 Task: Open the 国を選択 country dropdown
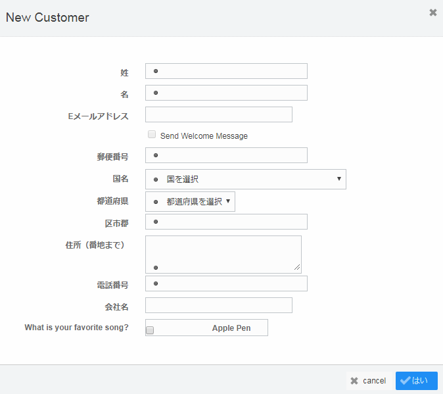(246, 179)
